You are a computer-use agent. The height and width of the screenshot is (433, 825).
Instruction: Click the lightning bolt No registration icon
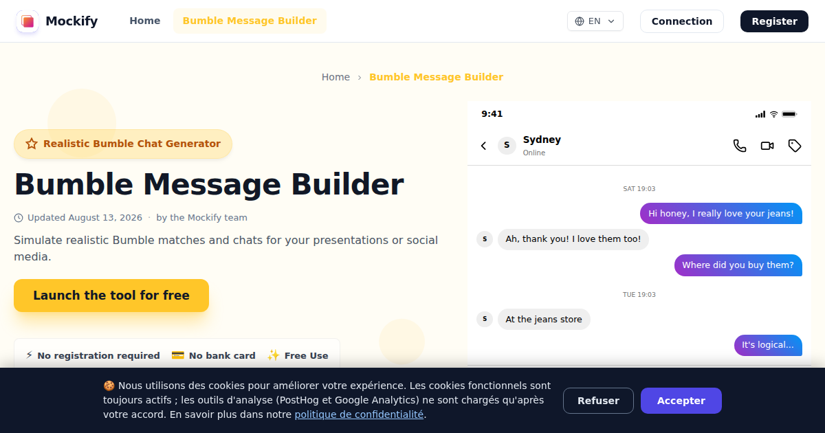point(29,355)
